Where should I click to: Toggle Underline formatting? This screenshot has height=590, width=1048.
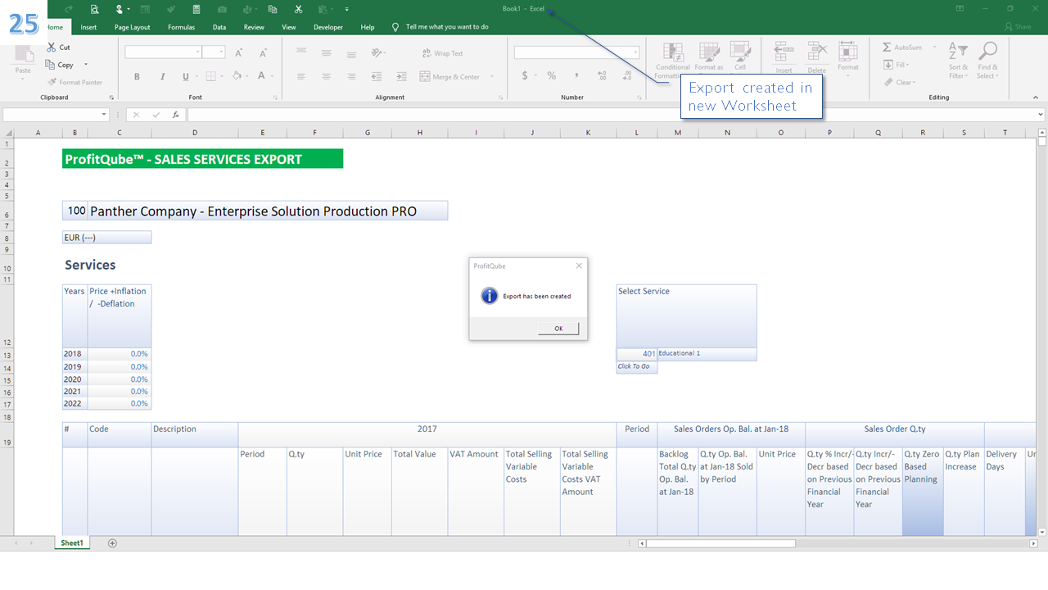click(x=186, y=76)
